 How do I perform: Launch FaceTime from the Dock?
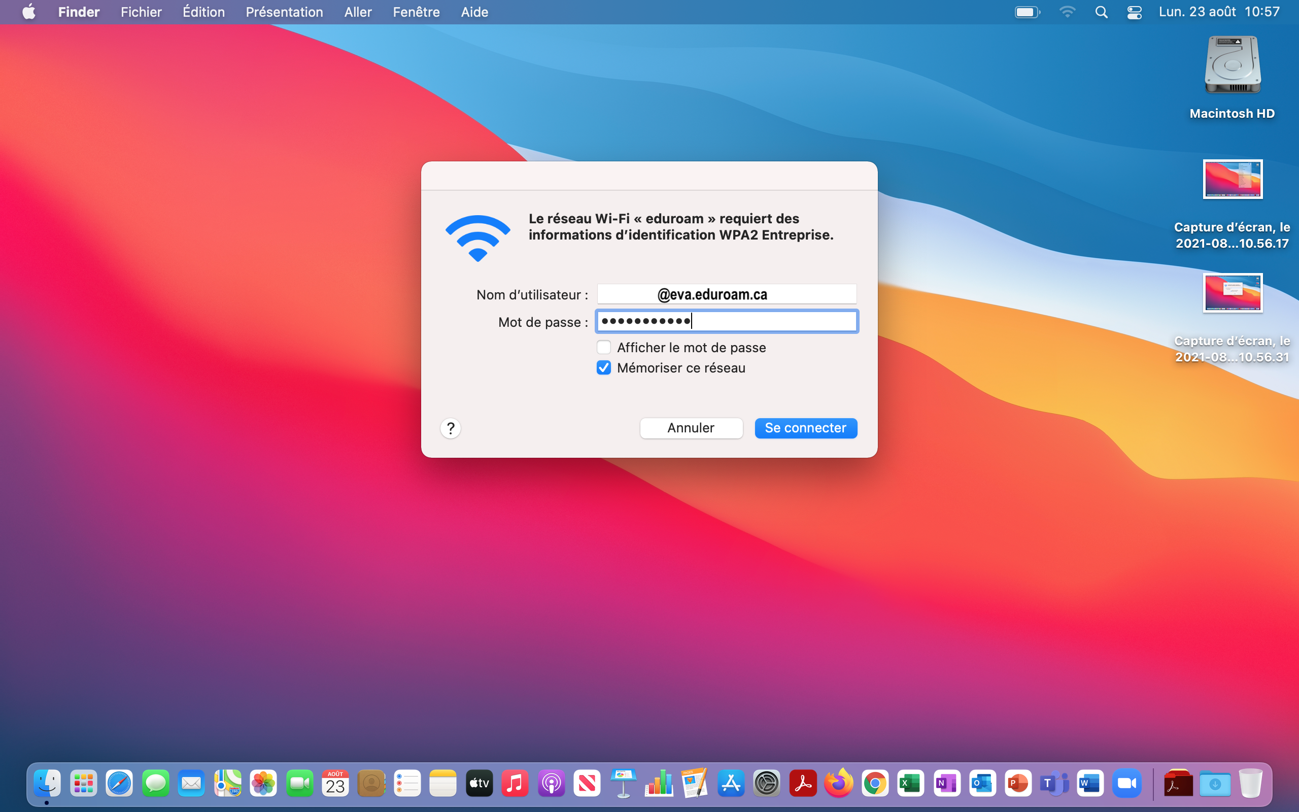click(x=299, y=784)
